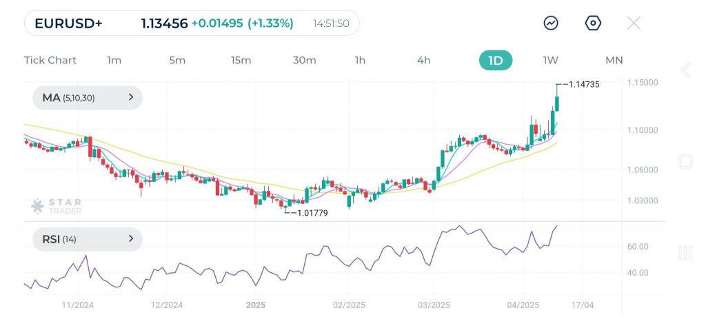Viewport: 706px width, 326px height.
Task: Open chart settings hexagon icon
Action: (x=593, y=23)
